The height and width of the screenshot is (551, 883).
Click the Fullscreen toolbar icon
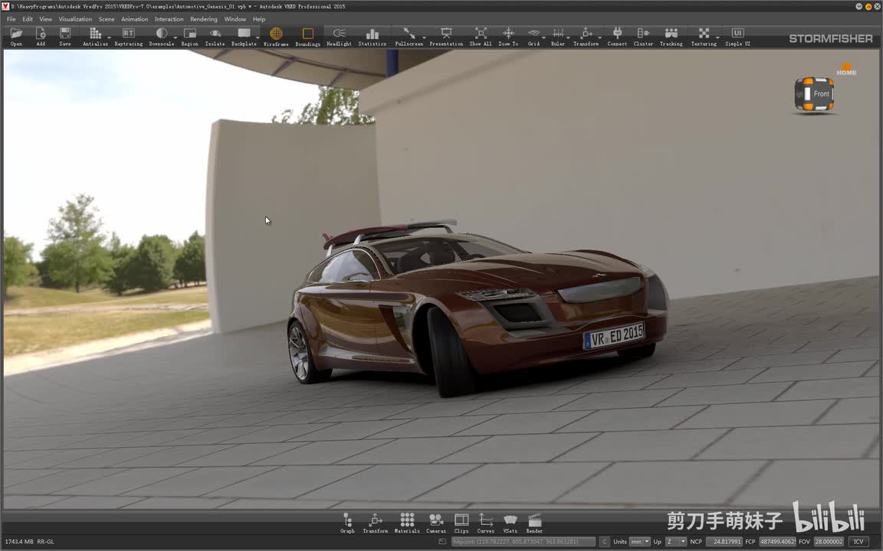409,37
